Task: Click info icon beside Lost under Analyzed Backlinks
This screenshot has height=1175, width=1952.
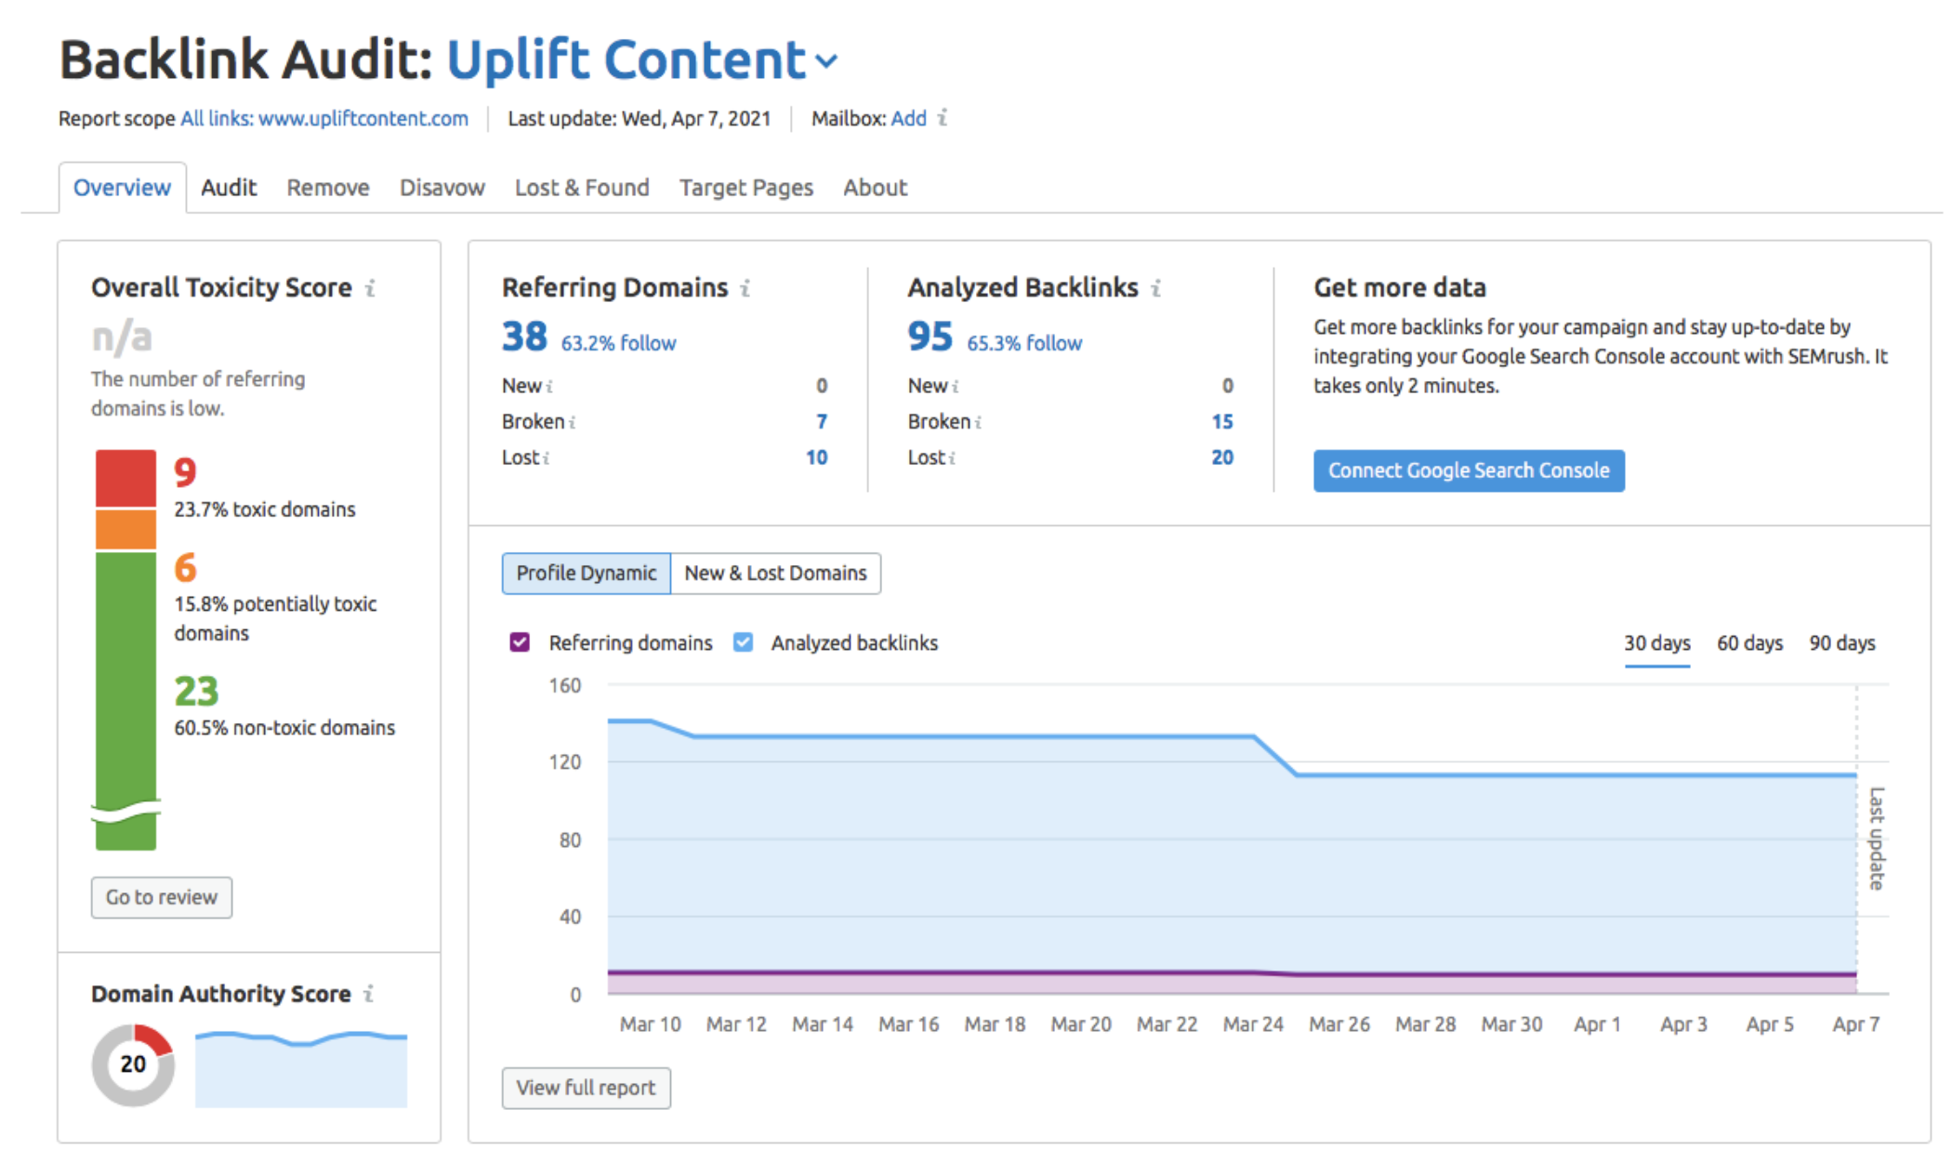Action: click(x=952, y=458)
